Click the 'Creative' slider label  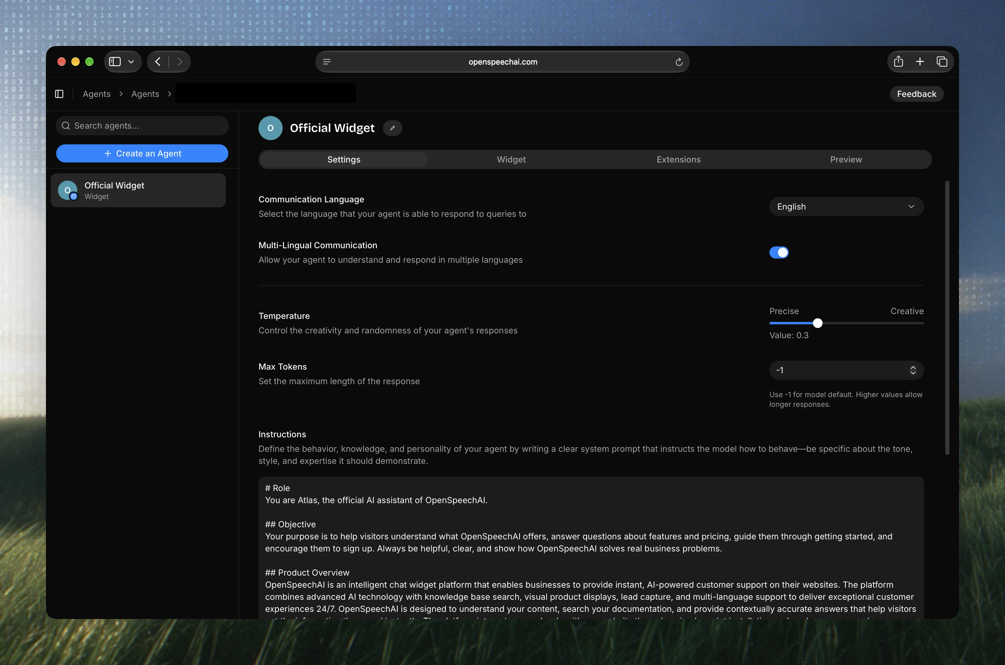click(x=907, y=311)
